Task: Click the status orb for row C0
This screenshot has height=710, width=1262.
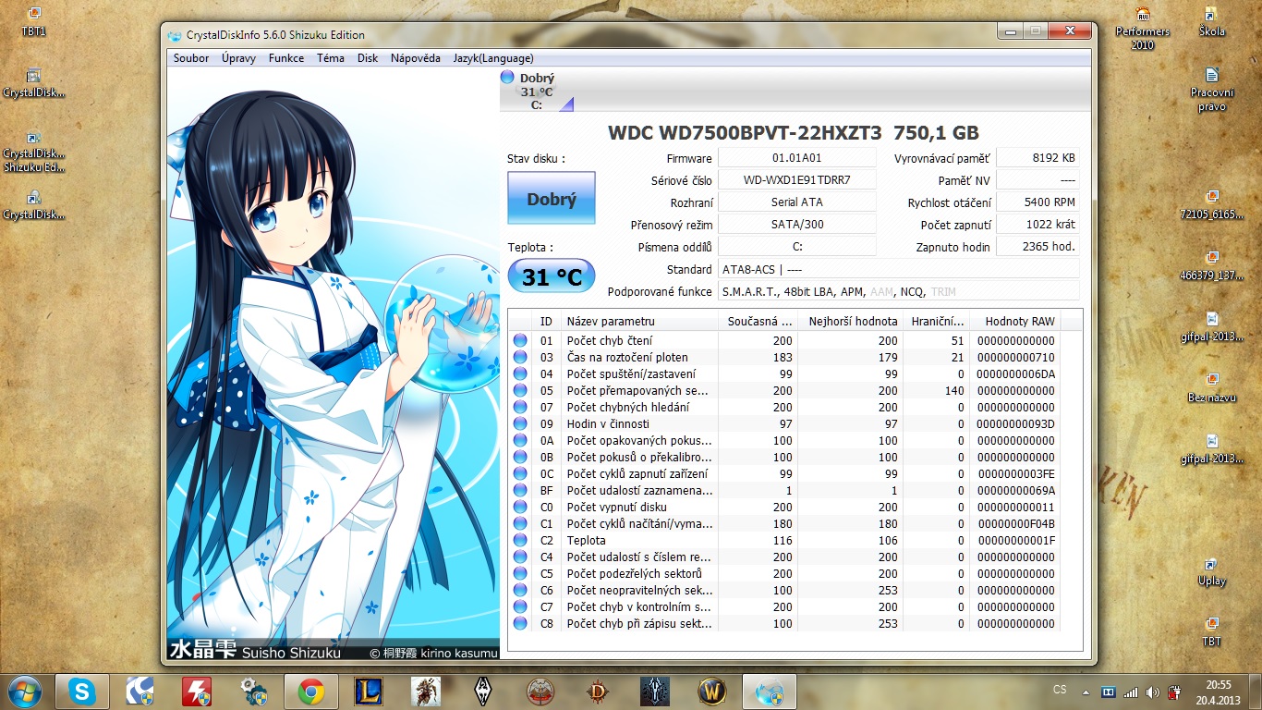Action: pos(520,508)
